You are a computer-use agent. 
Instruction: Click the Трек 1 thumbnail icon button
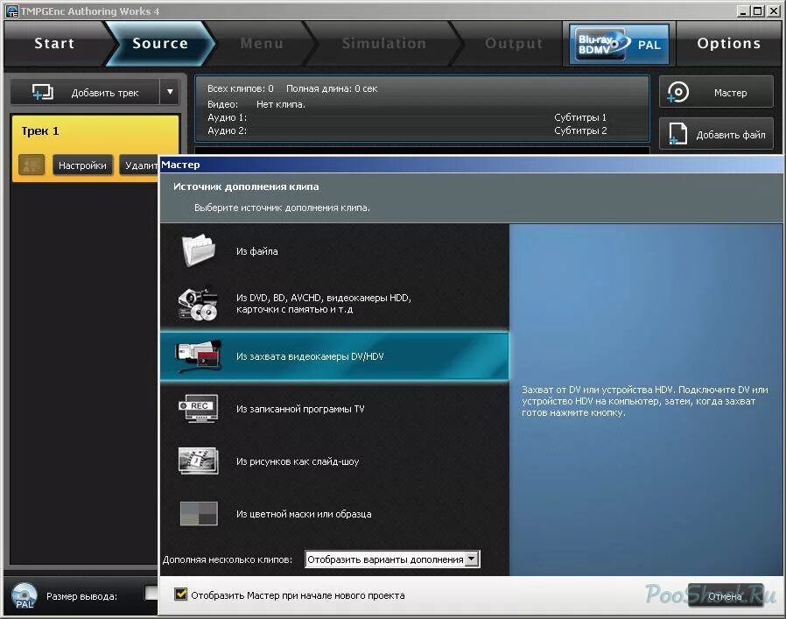(x=32, y=165)
